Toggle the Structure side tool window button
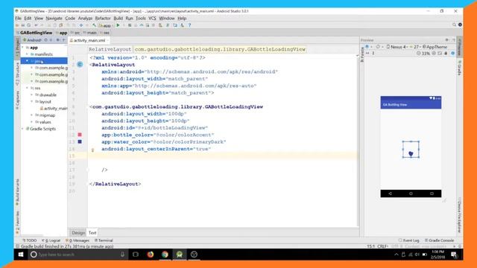The width and height of the screenshot is (477, 268). coord(18,74)
